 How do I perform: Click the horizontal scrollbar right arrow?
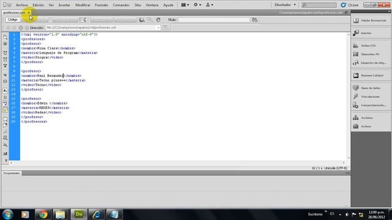pyautogui.click(x=344, y=163)
